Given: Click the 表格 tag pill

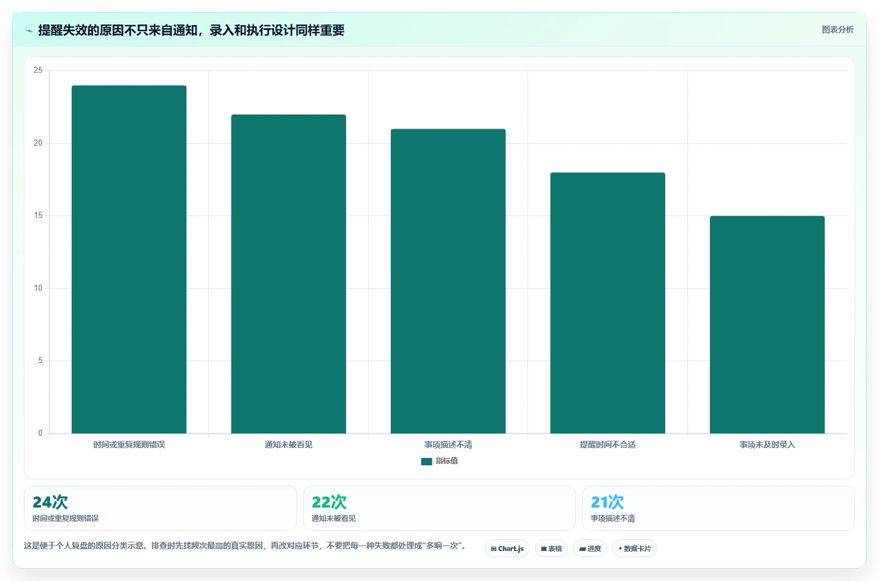Looking at the screenshot, I should pyautogui.click(x=551, y=549).
